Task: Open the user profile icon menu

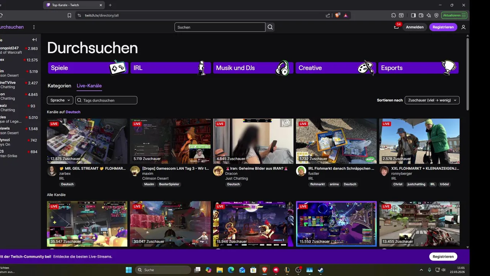Action: pos(463,27)
